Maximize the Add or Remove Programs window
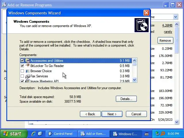The height and width of the screenshot is (138, 184). (x=172, y=5)
